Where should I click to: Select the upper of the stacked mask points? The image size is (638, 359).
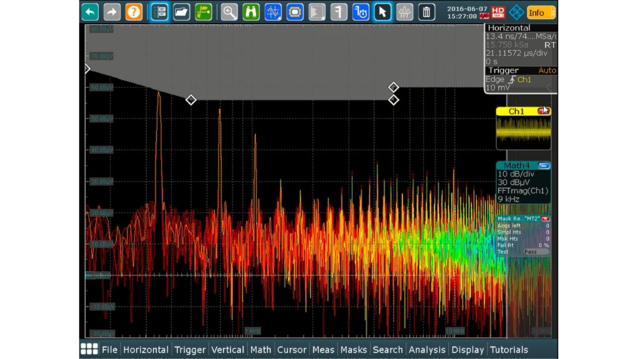pos(393,87)
